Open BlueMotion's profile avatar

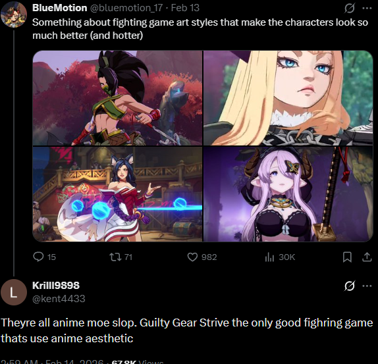point(13,14)
